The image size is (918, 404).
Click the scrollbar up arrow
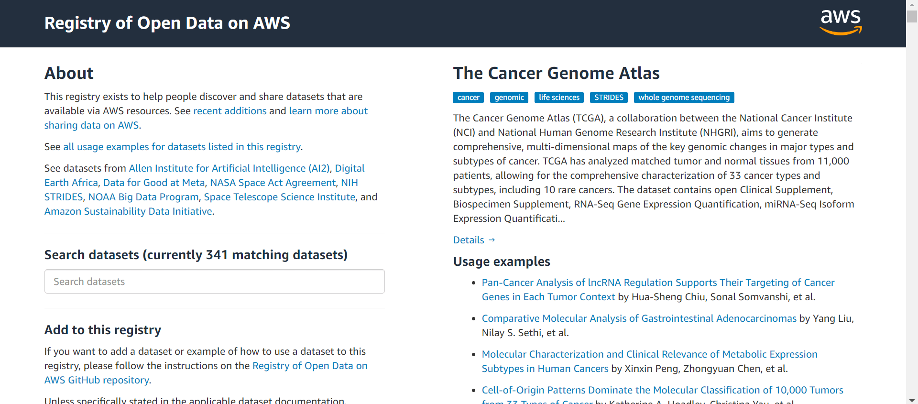click(x=912, y=4)
